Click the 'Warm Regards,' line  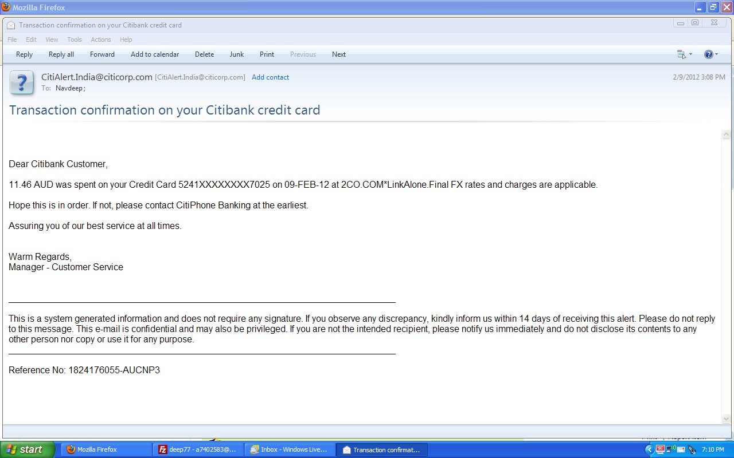(x=40, y=257)
